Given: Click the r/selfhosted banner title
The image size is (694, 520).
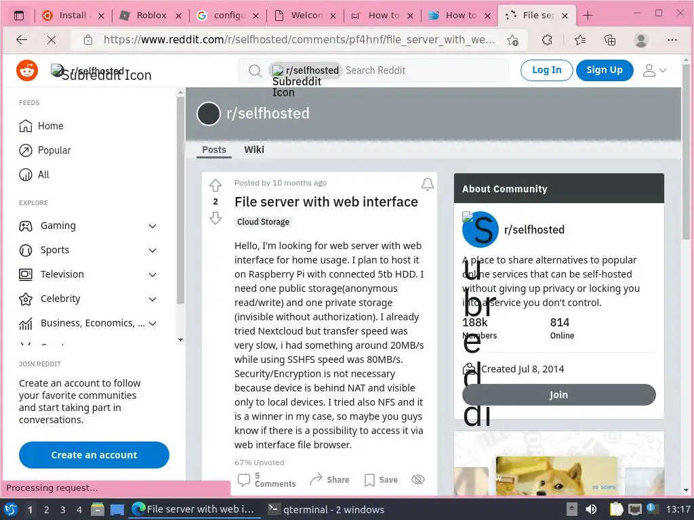Looking at the screenshot, I should pyautogui.click(x=268, y=113).
